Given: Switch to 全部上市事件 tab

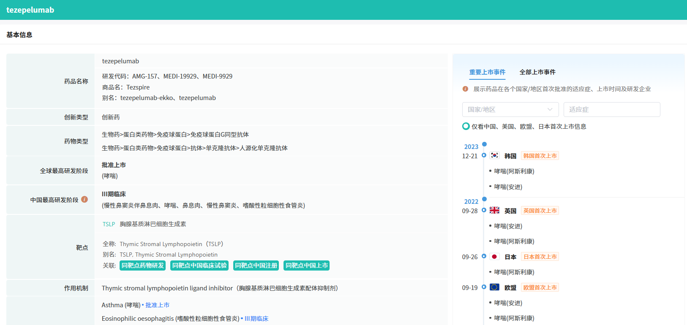Looking at the screenshot, I should coord(537,72).
